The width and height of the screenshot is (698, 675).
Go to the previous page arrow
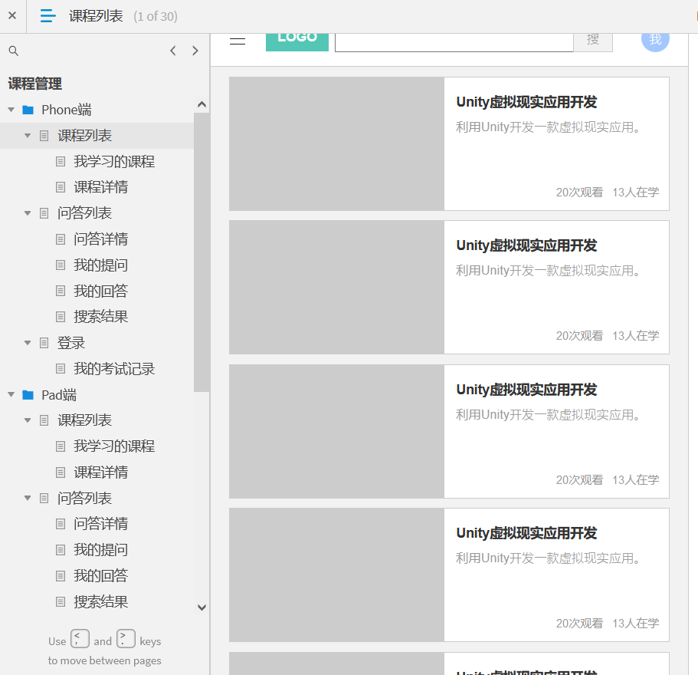click(173, 51)
